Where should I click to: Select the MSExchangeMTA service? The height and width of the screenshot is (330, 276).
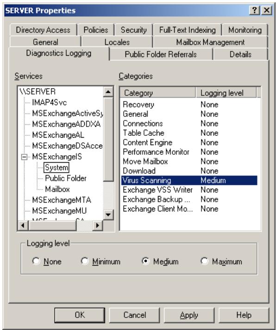click(62, 200)
